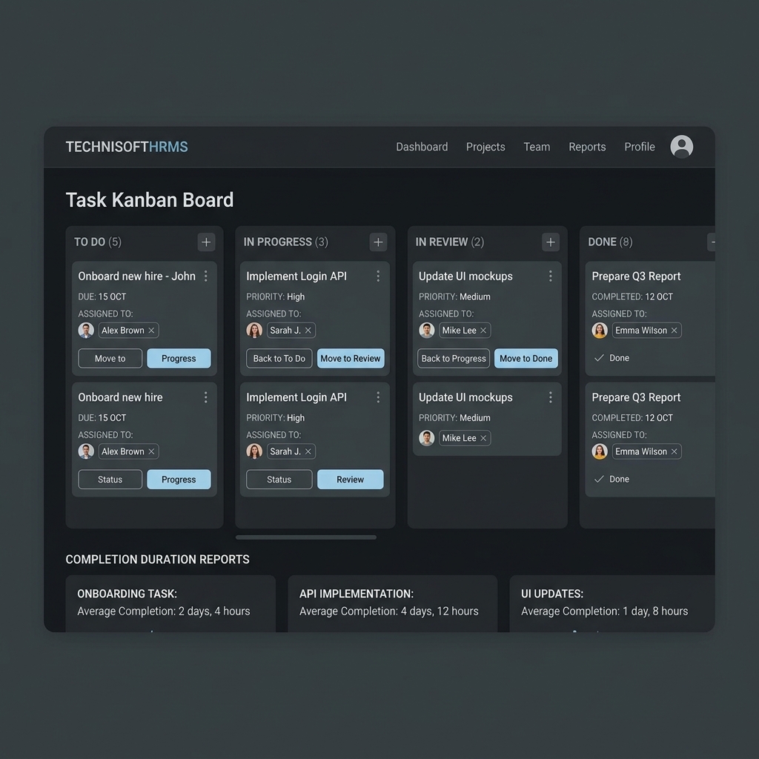Click Move to Review button
The image size is (759, 759).
(x=351, y=358)
